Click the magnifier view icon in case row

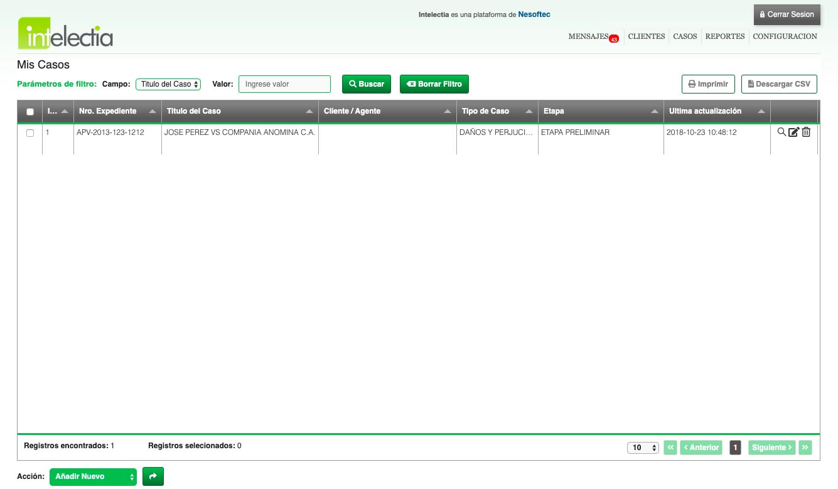coord(781,132)
